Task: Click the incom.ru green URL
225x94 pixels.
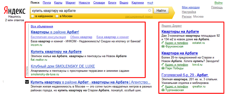Action: pos(37,45)
